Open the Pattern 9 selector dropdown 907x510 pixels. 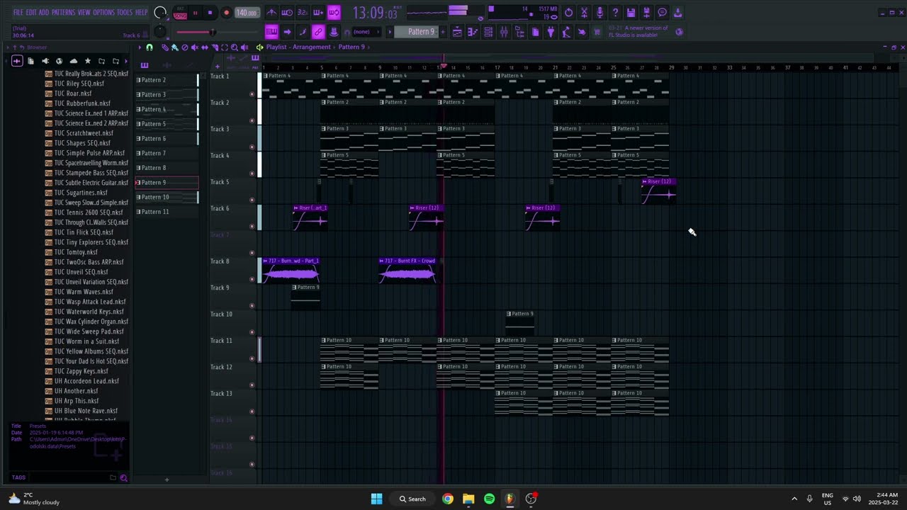420,31
